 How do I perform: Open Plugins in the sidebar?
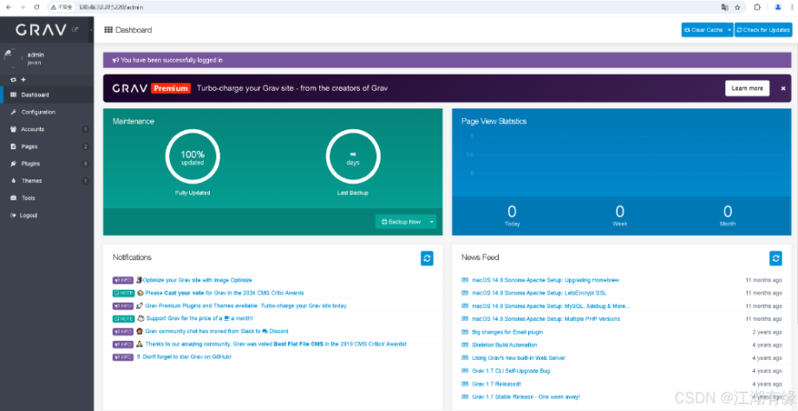click(x=47, y=164)
